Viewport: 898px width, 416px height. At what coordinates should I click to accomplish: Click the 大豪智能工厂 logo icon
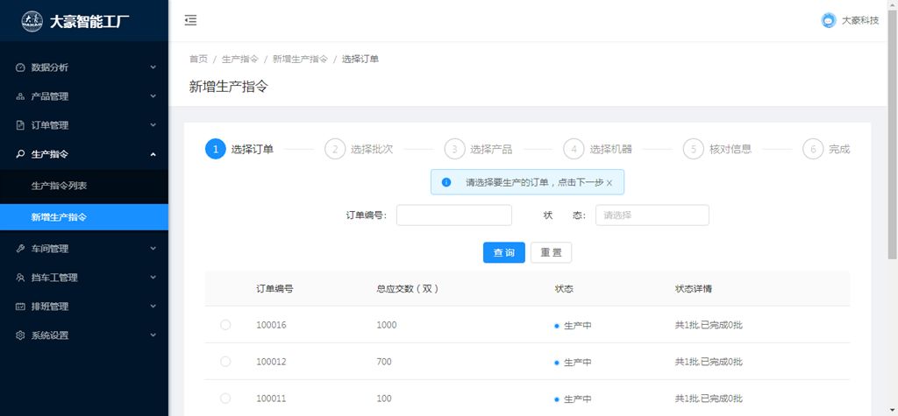click(x=32, y=21)
